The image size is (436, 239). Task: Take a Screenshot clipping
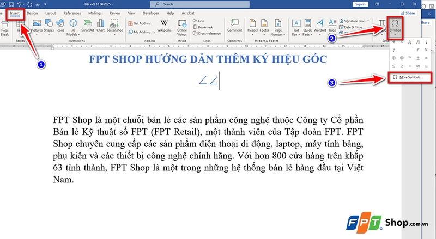pyautogui.click(x=114, y=26)
